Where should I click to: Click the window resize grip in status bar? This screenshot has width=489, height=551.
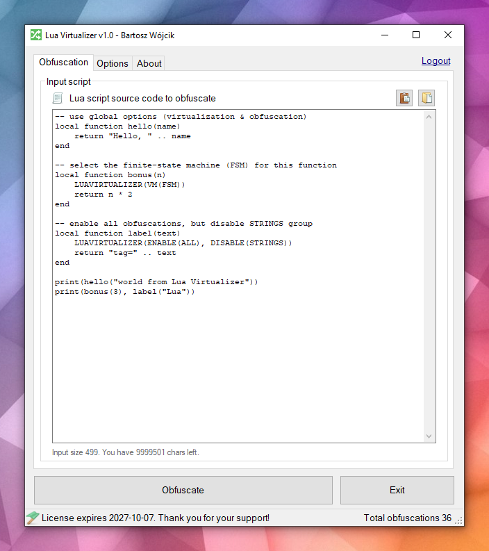[x=458, y=521]
